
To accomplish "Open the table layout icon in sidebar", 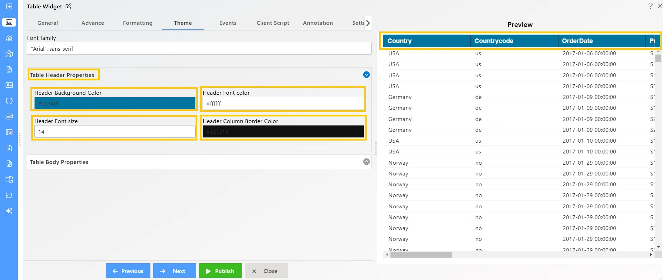I will pyautogui.click(x=9, y=132).
